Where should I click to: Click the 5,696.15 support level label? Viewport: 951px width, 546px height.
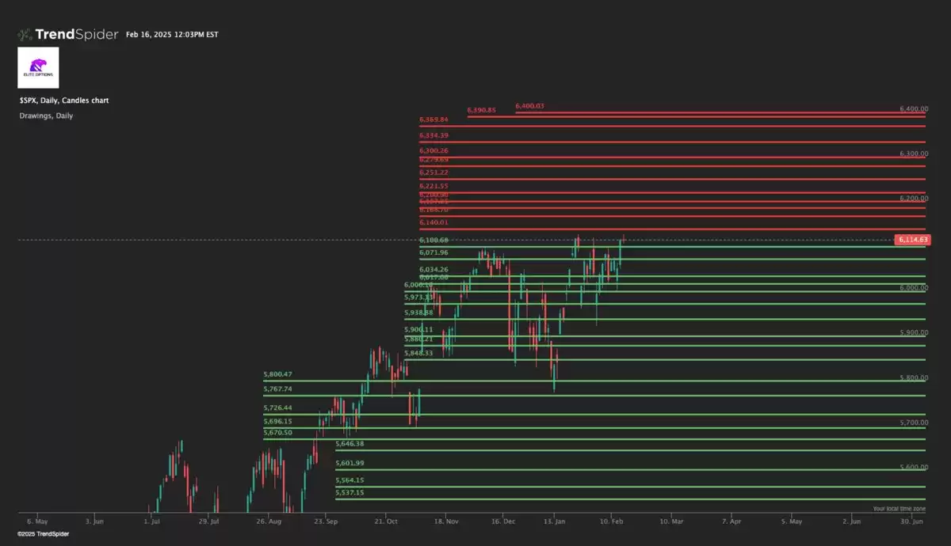click(278, 421)
